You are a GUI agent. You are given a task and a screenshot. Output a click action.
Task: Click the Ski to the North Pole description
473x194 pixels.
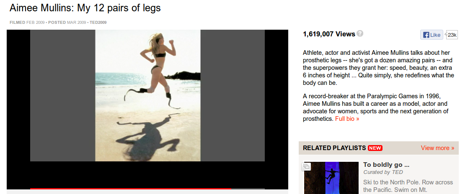(408, 186)
